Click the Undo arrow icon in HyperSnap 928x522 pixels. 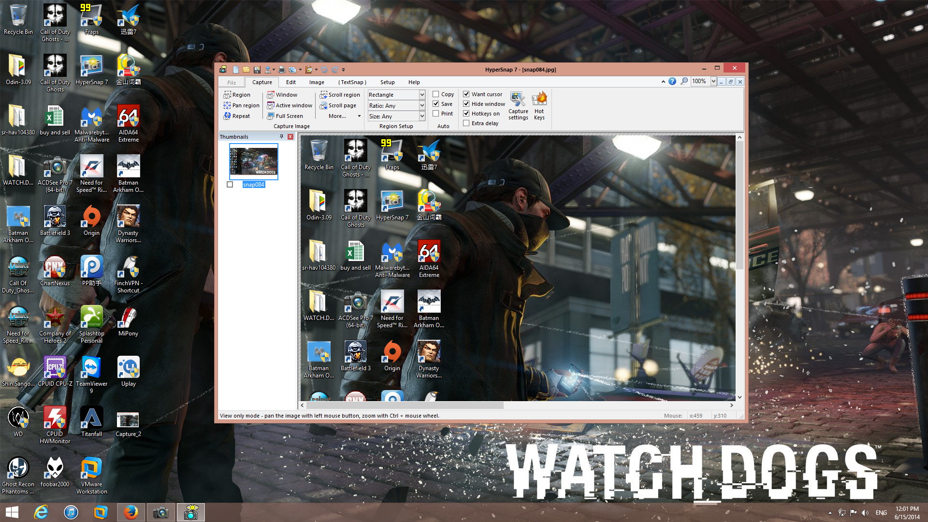click(324, 70)
